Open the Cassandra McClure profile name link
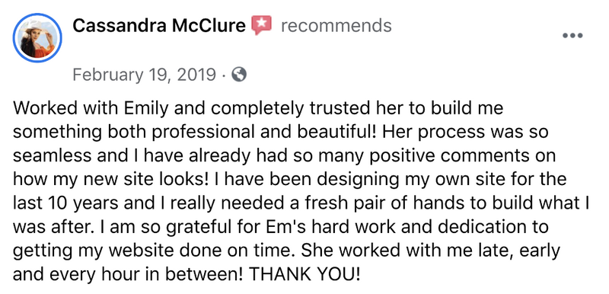Viewport: 609px width, 294px height. (159, 26)
